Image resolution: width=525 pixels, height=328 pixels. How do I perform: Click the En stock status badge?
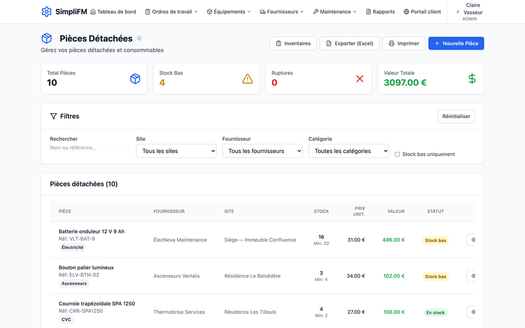click(x=435, y=313)
